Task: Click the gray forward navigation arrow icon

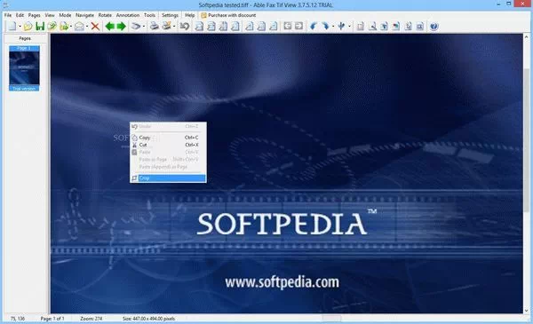Action: pos(298,26)
